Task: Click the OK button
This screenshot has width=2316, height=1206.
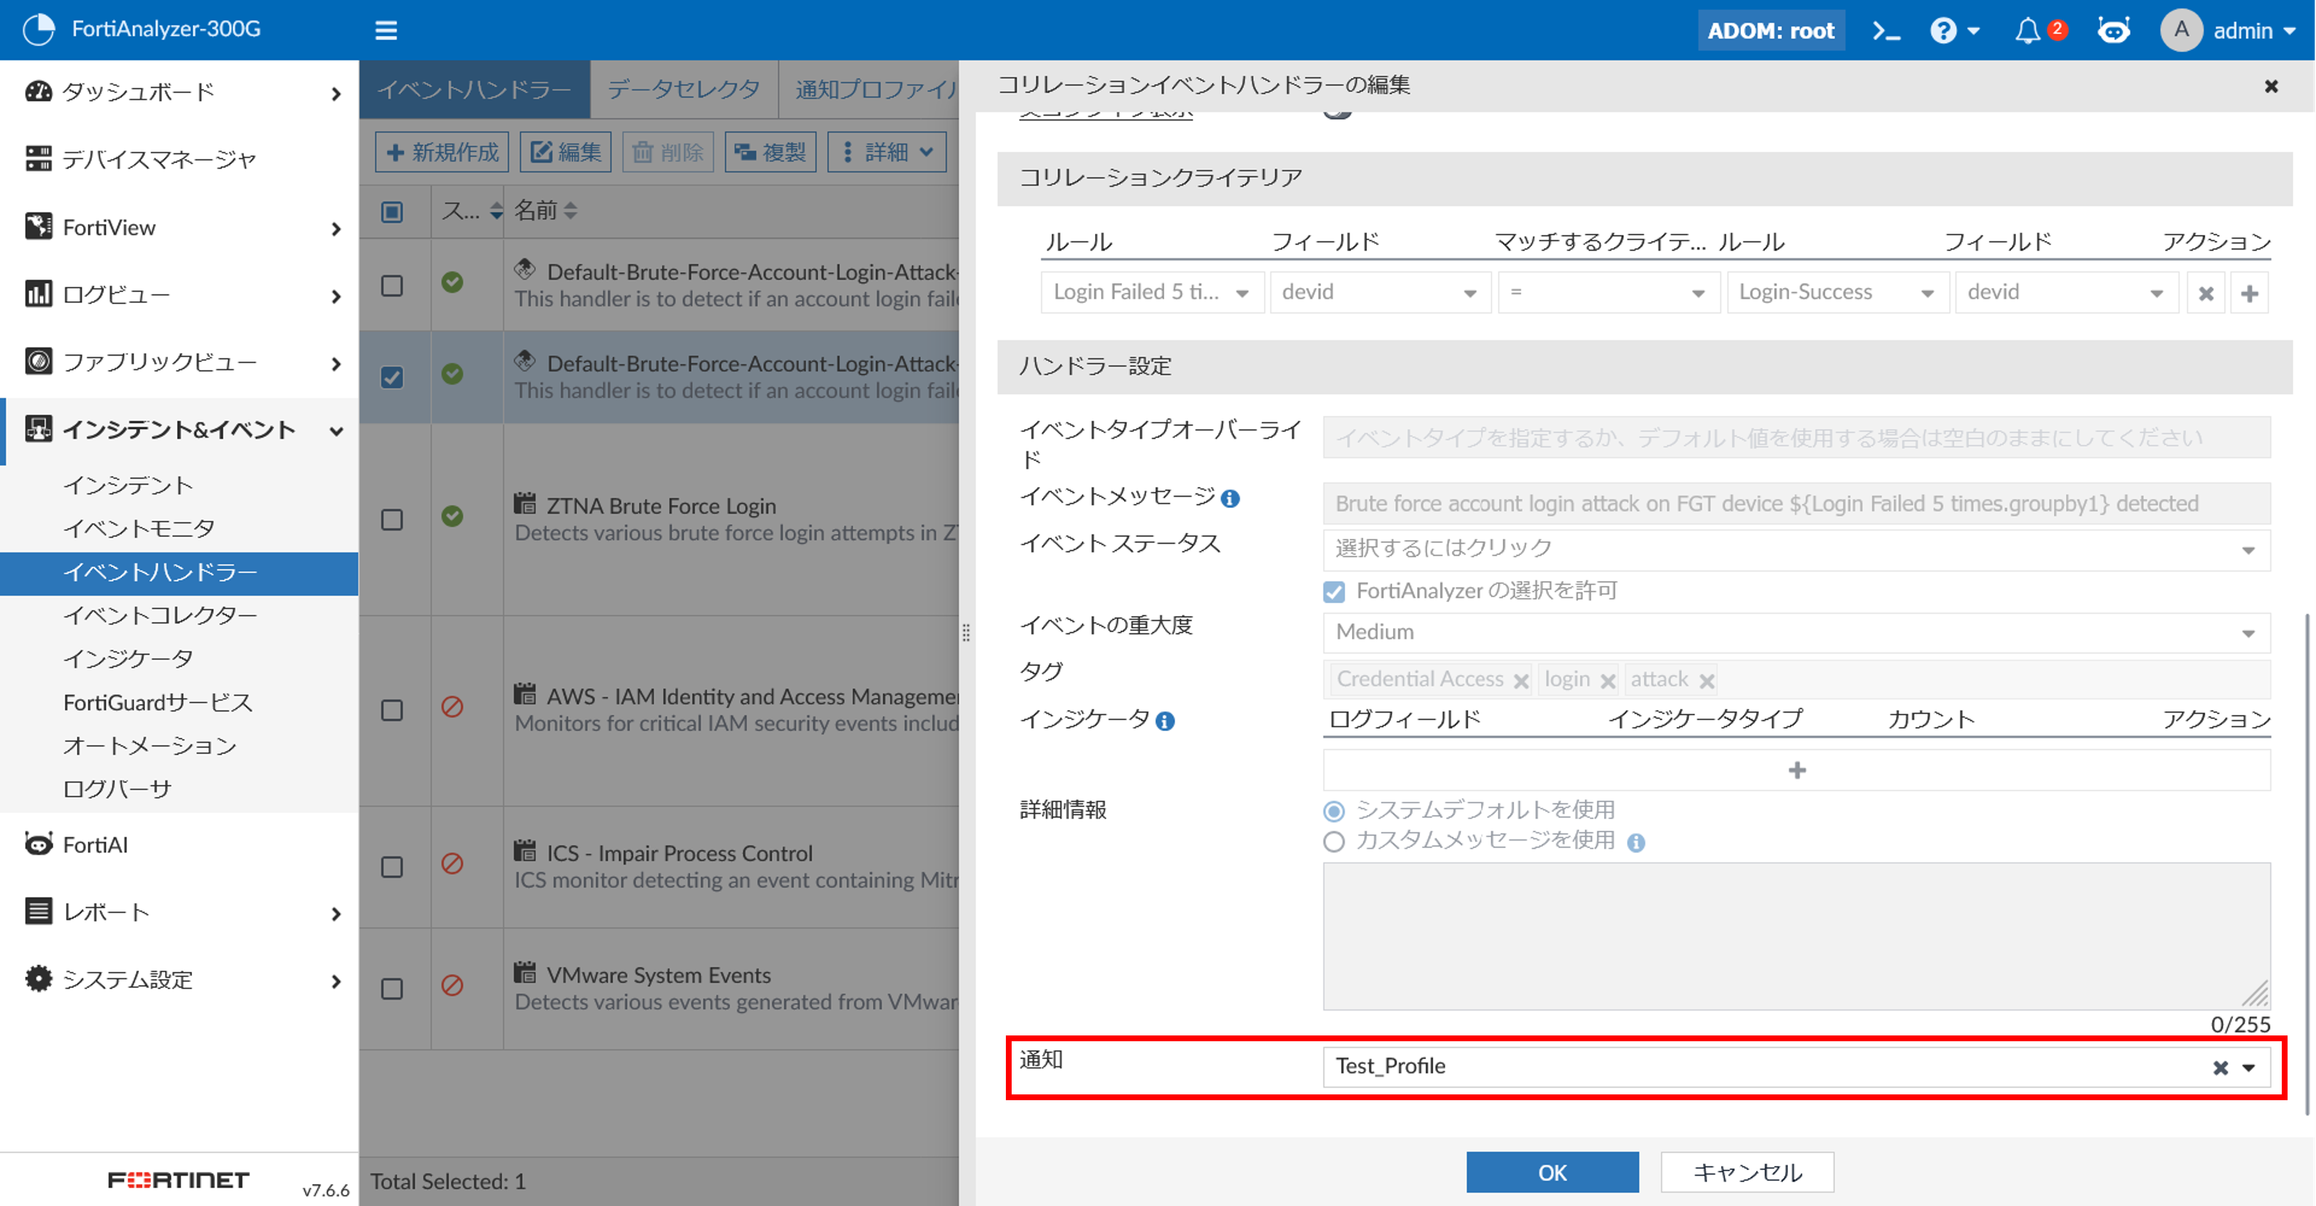Action: (x=1552, y=1172)
